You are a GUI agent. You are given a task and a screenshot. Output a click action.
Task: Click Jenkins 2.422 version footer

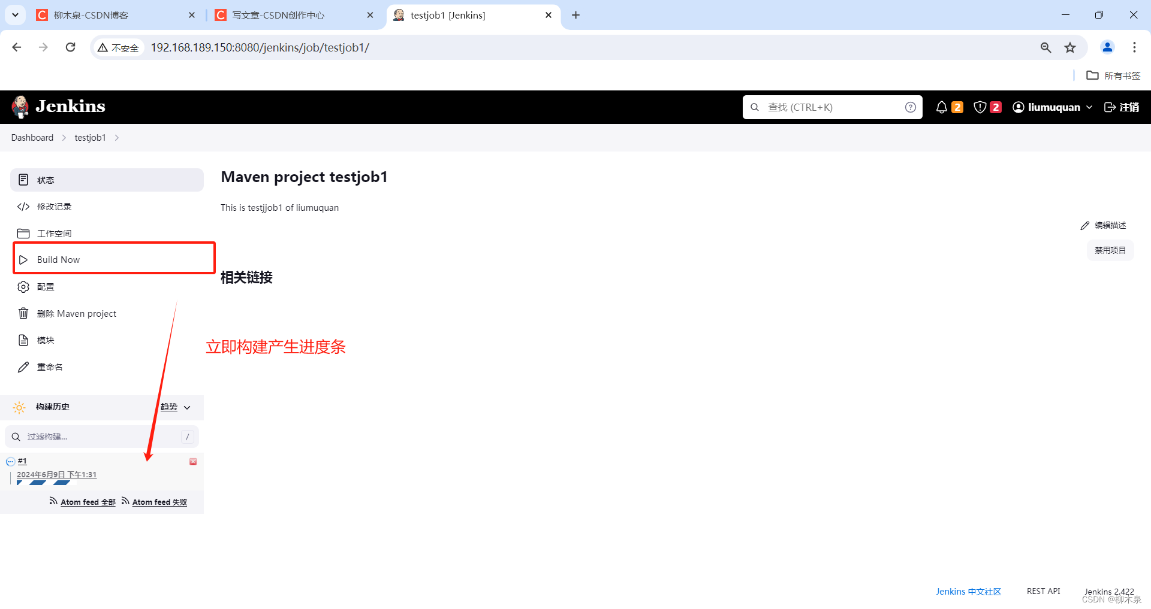1109,592
